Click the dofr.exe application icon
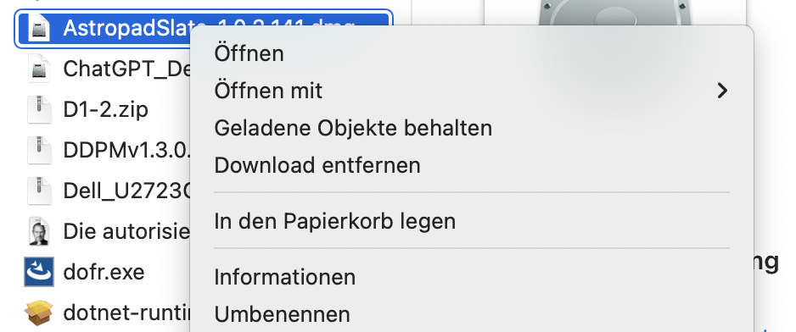Viewport: 796px width, 332px height. point(39,272)
